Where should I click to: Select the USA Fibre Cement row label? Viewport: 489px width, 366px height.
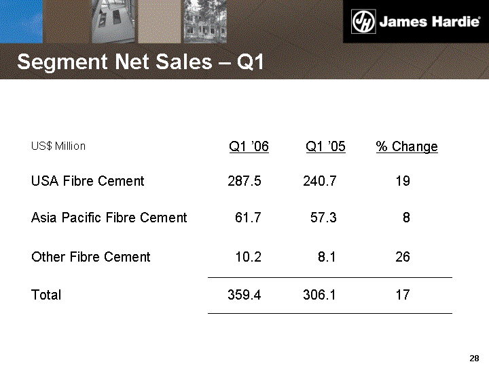88,182
